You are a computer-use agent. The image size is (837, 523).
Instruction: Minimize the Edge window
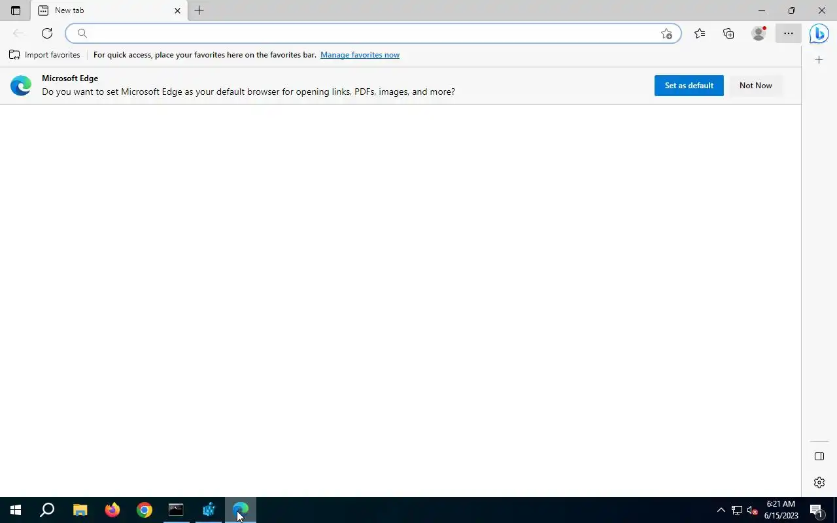[762, 10]
